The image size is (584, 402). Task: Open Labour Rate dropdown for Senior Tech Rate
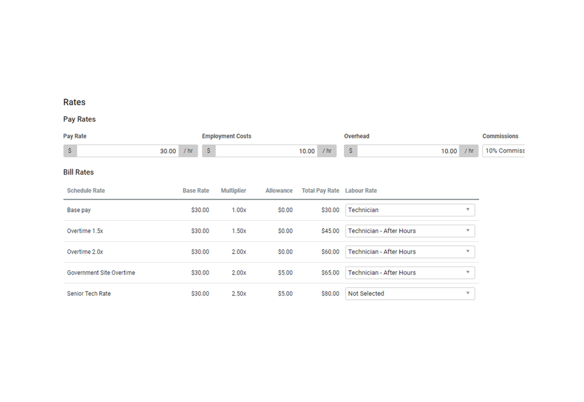(x=410, y=294)
